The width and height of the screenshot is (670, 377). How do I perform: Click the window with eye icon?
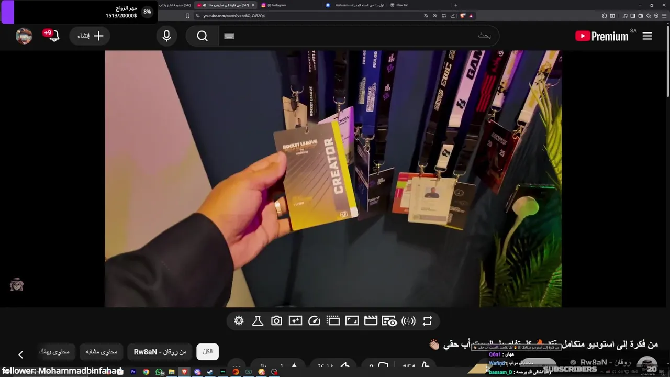coord(389,321)
